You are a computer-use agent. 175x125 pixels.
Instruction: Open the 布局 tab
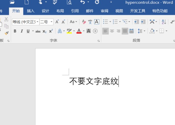click(x=60, y=11)
